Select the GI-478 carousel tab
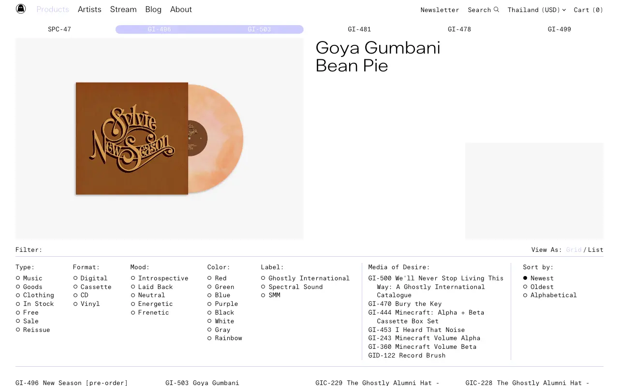Image resolution: width=619 pixels, height=386 pixels. click(x=459, y=29)
